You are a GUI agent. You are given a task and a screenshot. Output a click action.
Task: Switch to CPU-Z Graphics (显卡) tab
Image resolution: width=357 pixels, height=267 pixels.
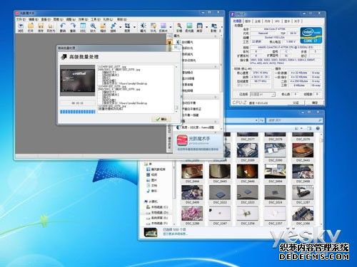pos(287,21)
